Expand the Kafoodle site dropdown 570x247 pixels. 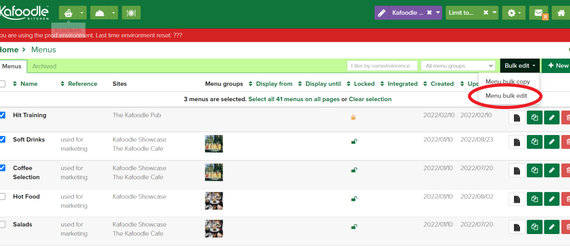coord(438,13)
